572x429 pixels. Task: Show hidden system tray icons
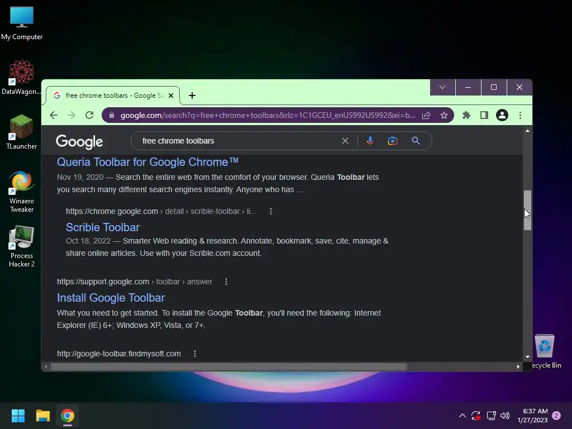[x=462, y=416]
